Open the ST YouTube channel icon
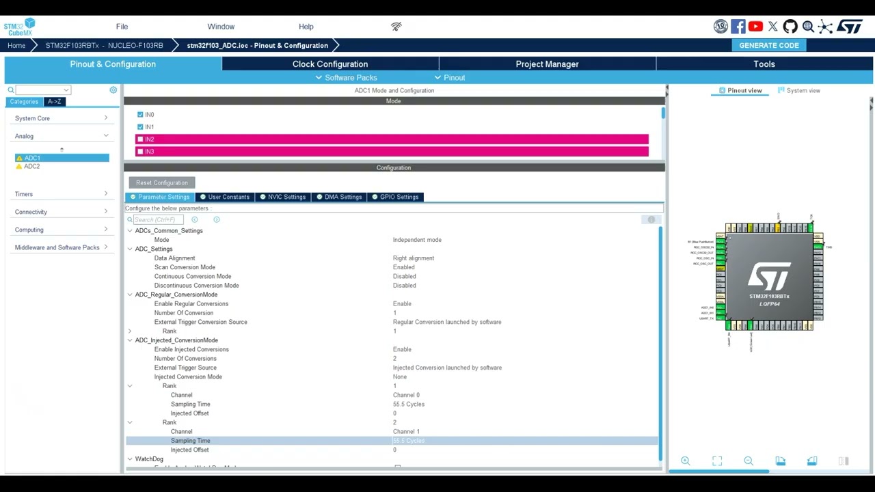The image size is (875, 492). 755,27
